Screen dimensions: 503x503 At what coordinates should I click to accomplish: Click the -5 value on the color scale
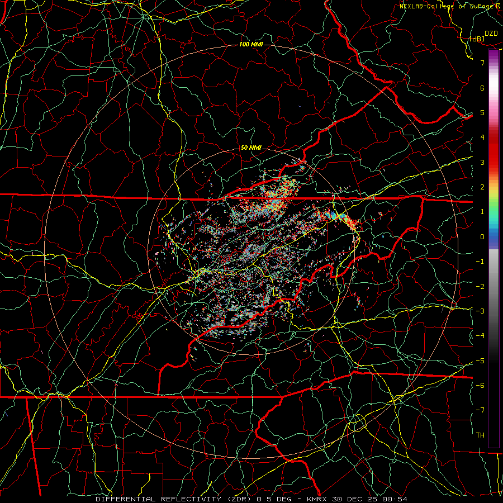point(480,361)
